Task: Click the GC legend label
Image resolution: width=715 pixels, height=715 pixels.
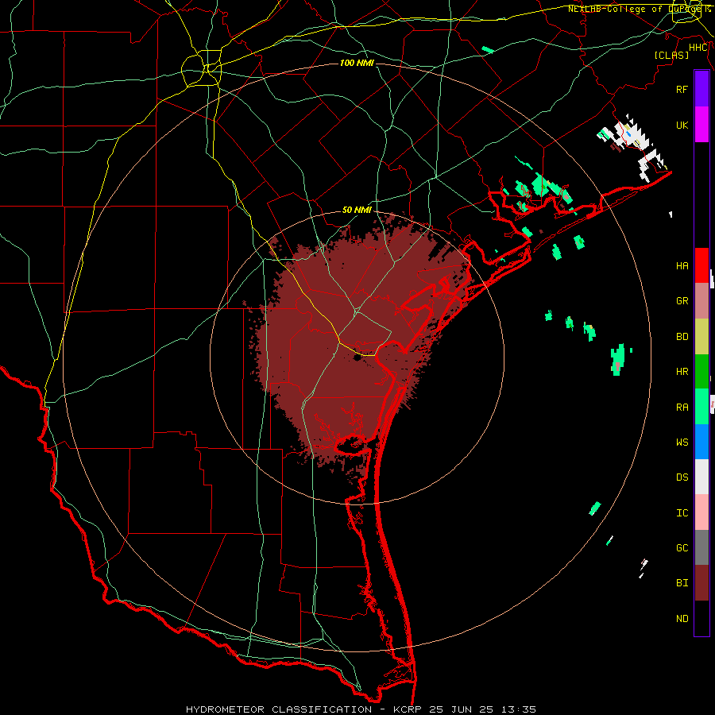Action: click(x=682, y=548)
